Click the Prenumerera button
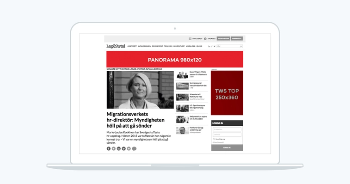The image size is (350, 184). point(223,39)
